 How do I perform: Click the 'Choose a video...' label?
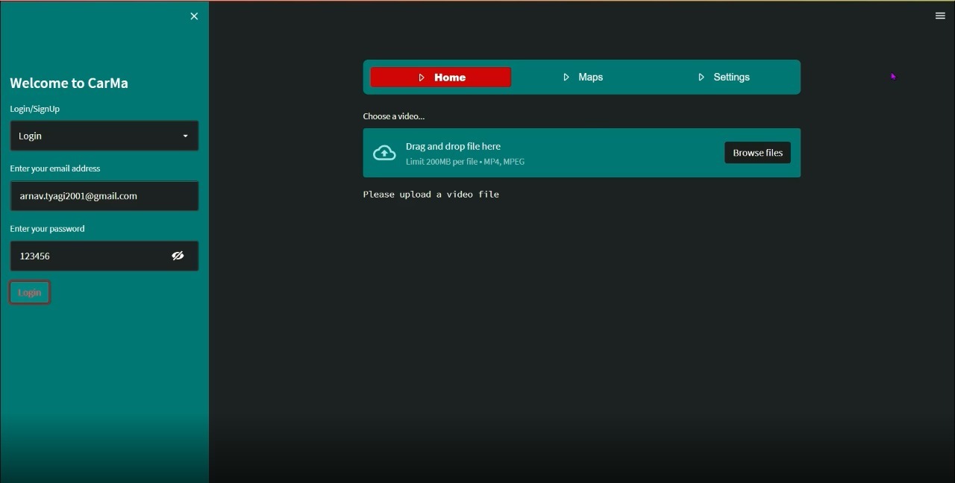[394, 116]
